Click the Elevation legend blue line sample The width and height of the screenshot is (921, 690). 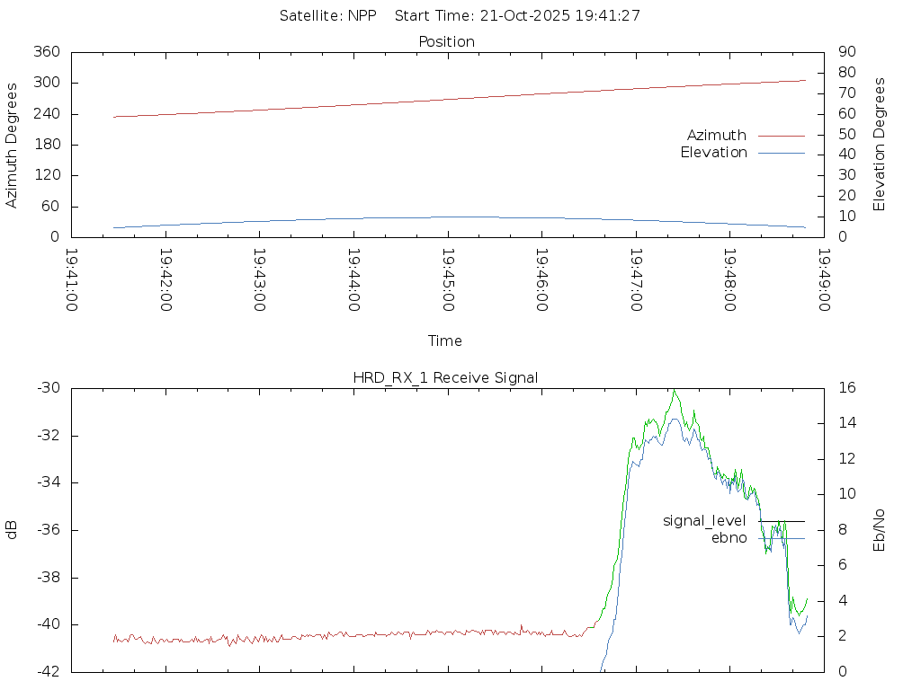coord(781,153)
